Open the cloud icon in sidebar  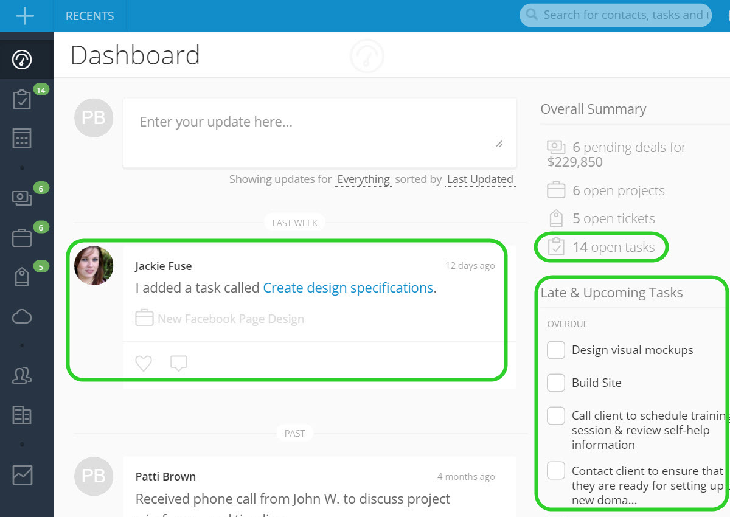tap(22, 316)
